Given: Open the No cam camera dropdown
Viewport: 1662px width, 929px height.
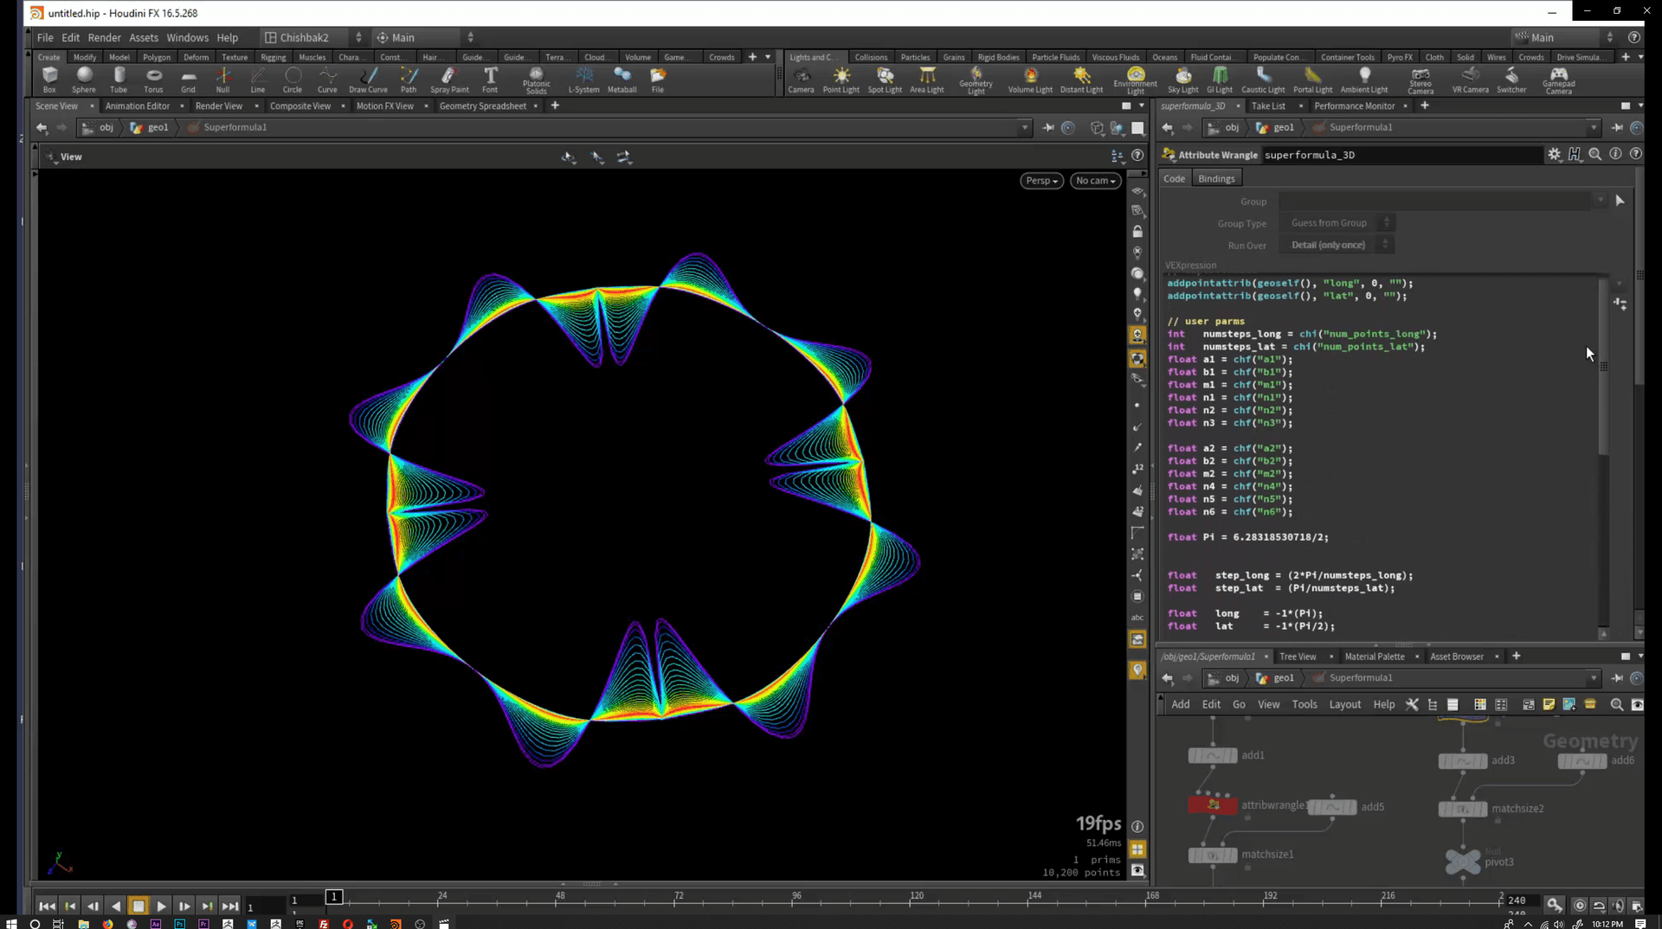Looking at the screenshot, I should (x=1095, y=181).
